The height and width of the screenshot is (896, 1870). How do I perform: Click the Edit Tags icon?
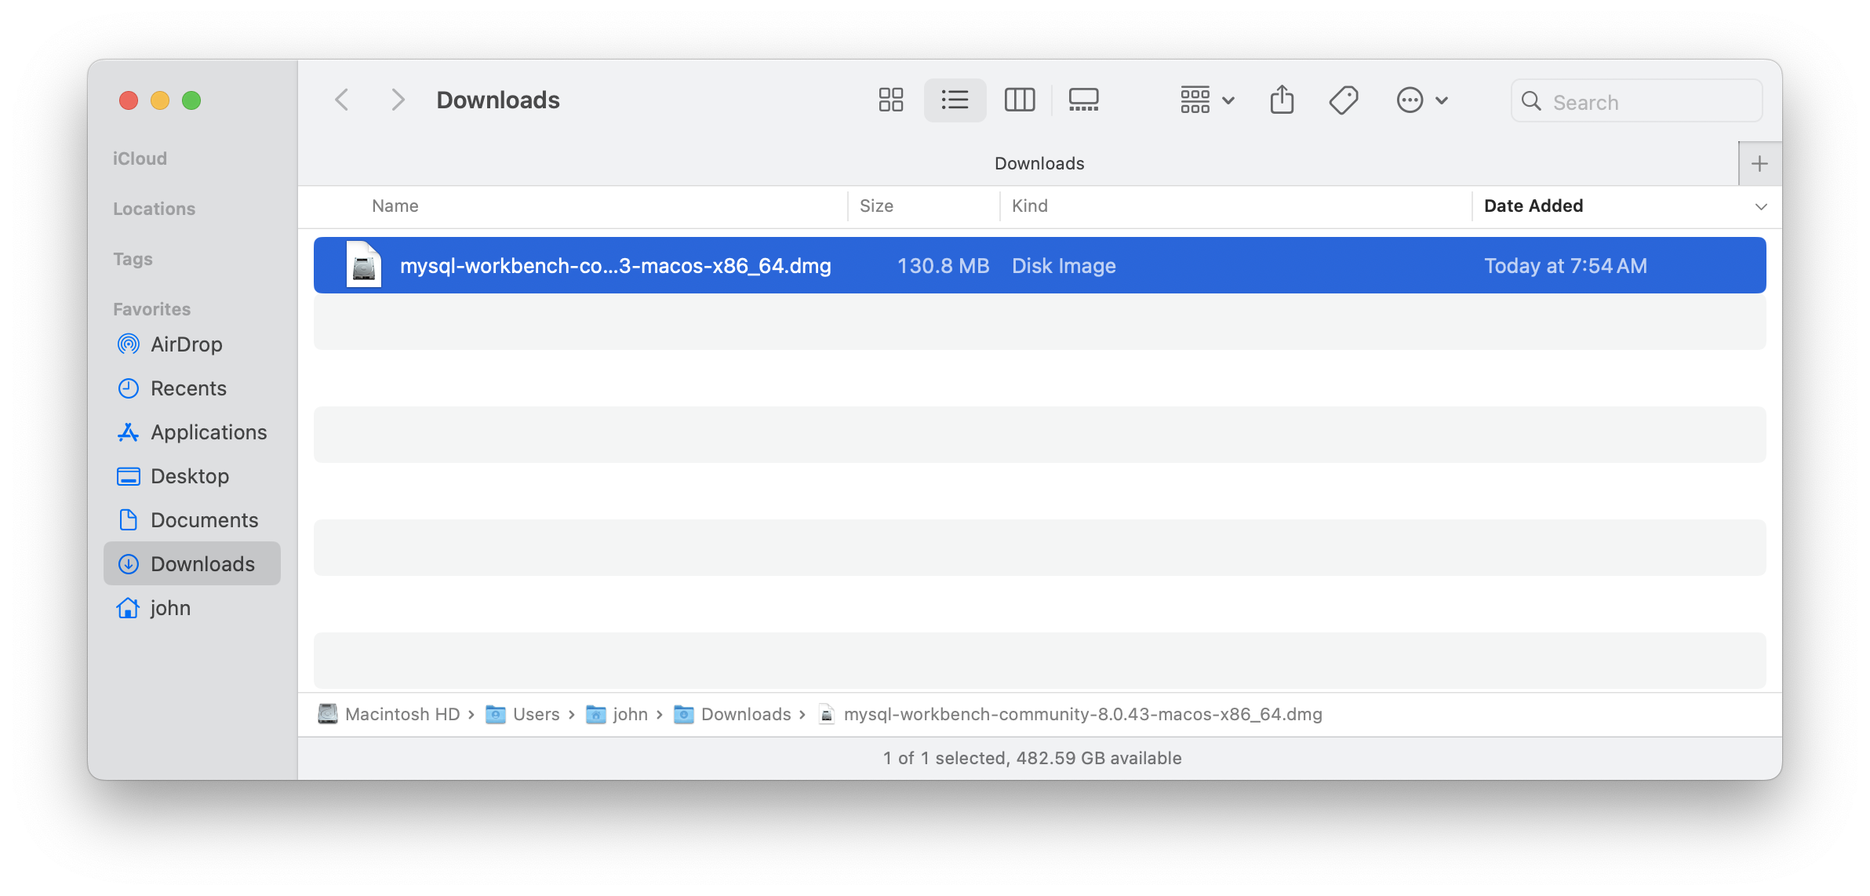point(1344,100)
